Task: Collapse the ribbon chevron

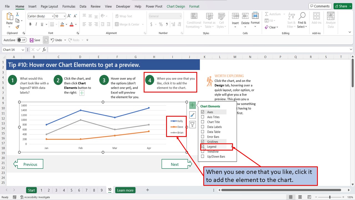Action: (350, 32)
